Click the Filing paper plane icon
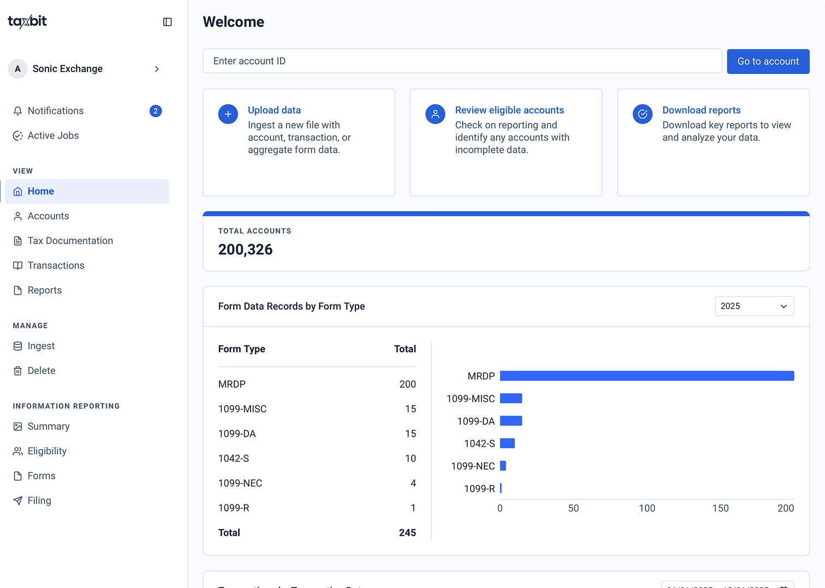Image resolution: width=825 pixels, height=588 pixels. point(17,501)
